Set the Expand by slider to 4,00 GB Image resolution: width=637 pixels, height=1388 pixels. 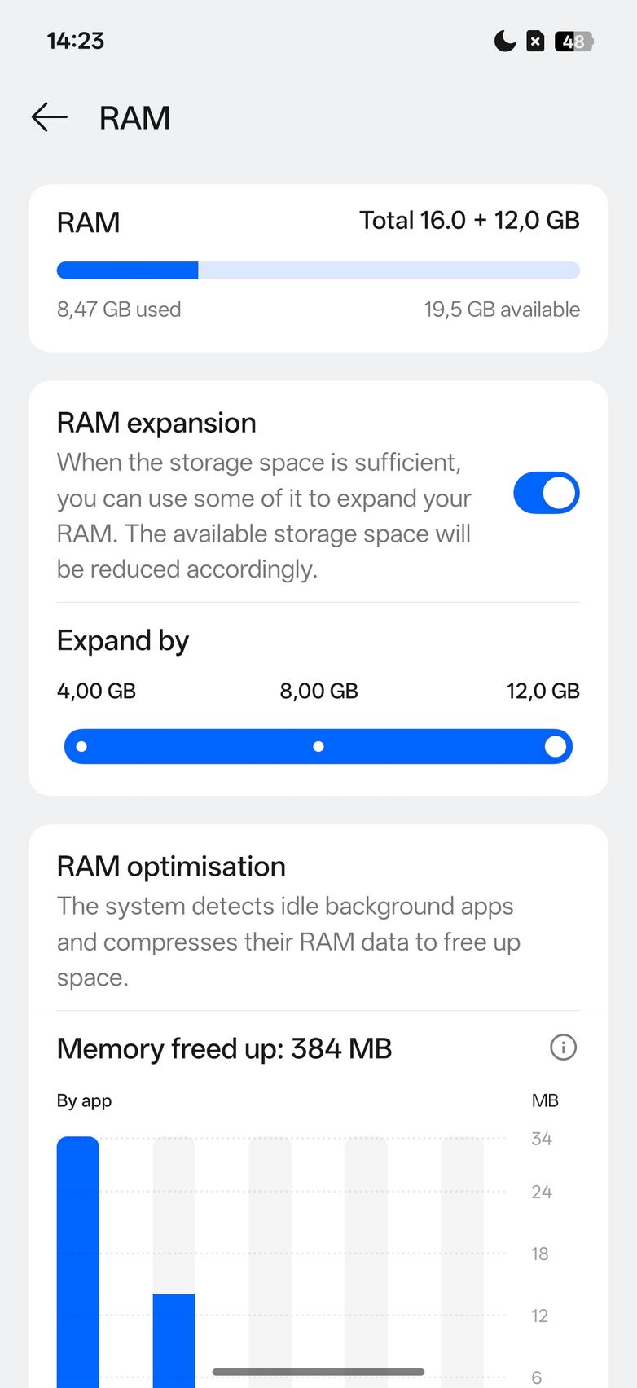coord(81,746)
